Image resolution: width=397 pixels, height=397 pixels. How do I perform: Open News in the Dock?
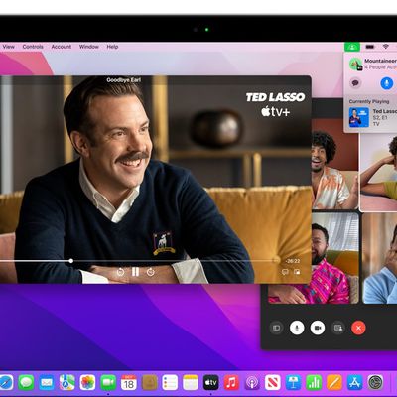click(273, 383)
